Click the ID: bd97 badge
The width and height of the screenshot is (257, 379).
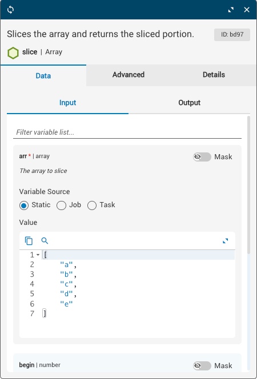pos(232,35)
